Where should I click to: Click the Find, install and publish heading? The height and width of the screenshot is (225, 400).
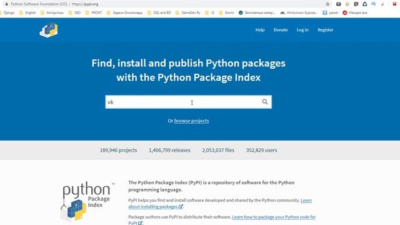pyautogui.click(x=189, y=70)
